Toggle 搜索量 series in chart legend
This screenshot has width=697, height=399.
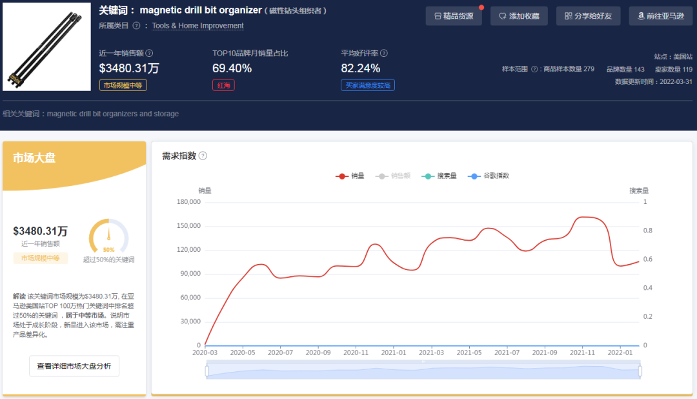439,176
